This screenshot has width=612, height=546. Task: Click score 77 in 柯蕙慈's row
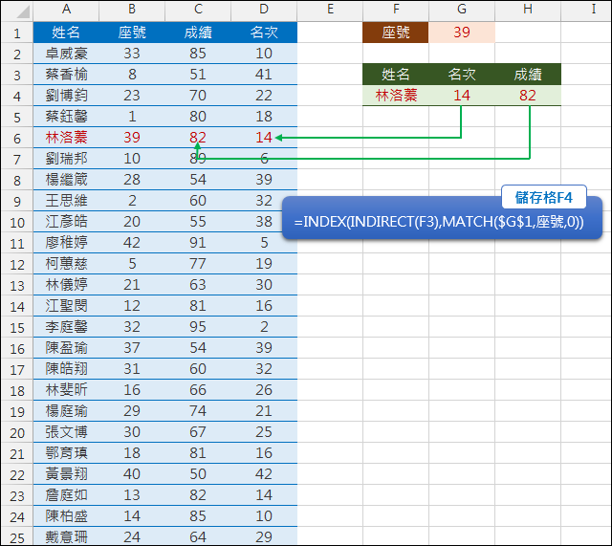[x=198, y=264]
